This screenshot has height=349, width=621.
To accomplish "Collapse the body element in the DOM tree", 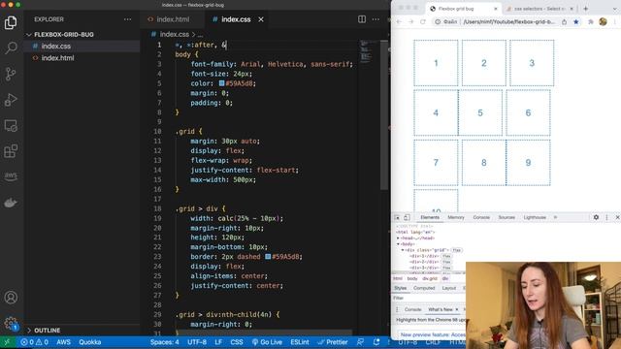I will coord(398,244).
